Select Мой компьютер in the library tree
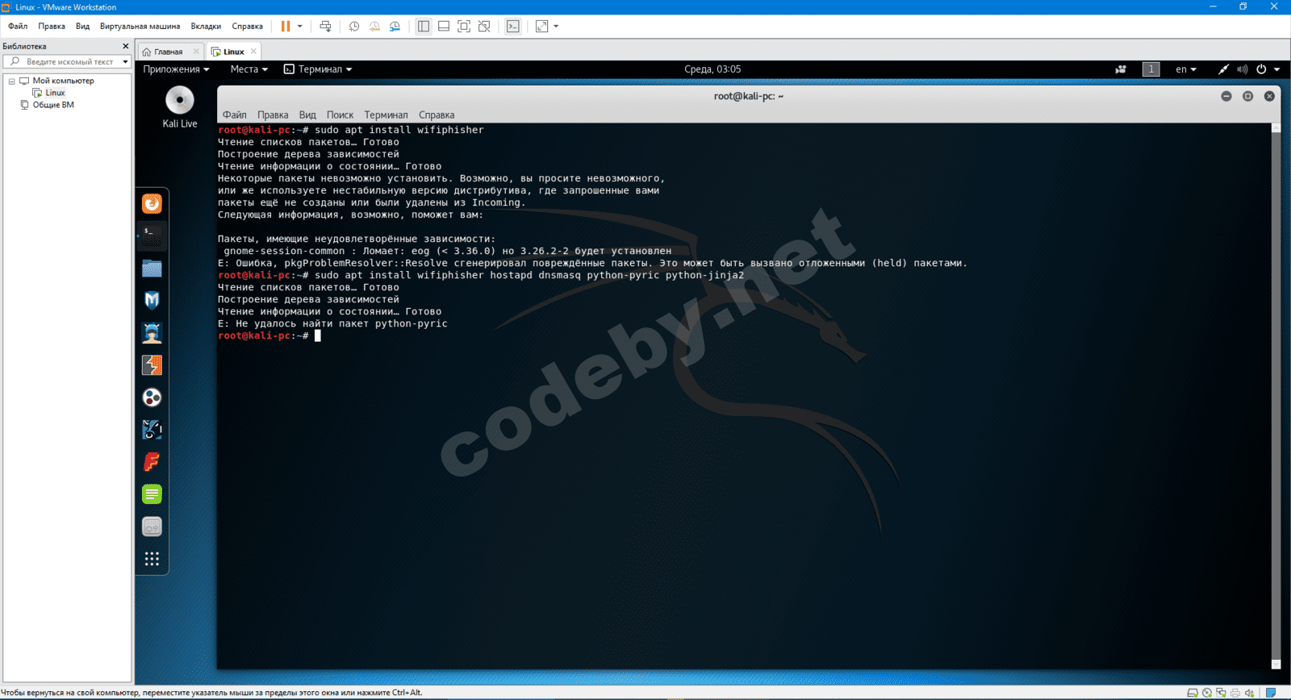This screenshot has width=1291, height=700. 63,81
